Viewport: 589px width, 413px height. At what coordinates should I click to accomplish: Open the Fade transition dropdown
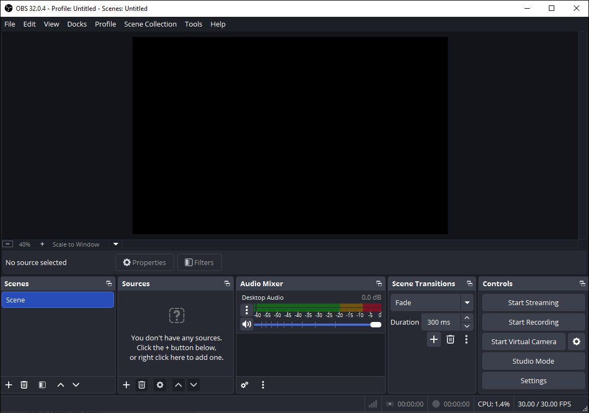coord(467,302)
